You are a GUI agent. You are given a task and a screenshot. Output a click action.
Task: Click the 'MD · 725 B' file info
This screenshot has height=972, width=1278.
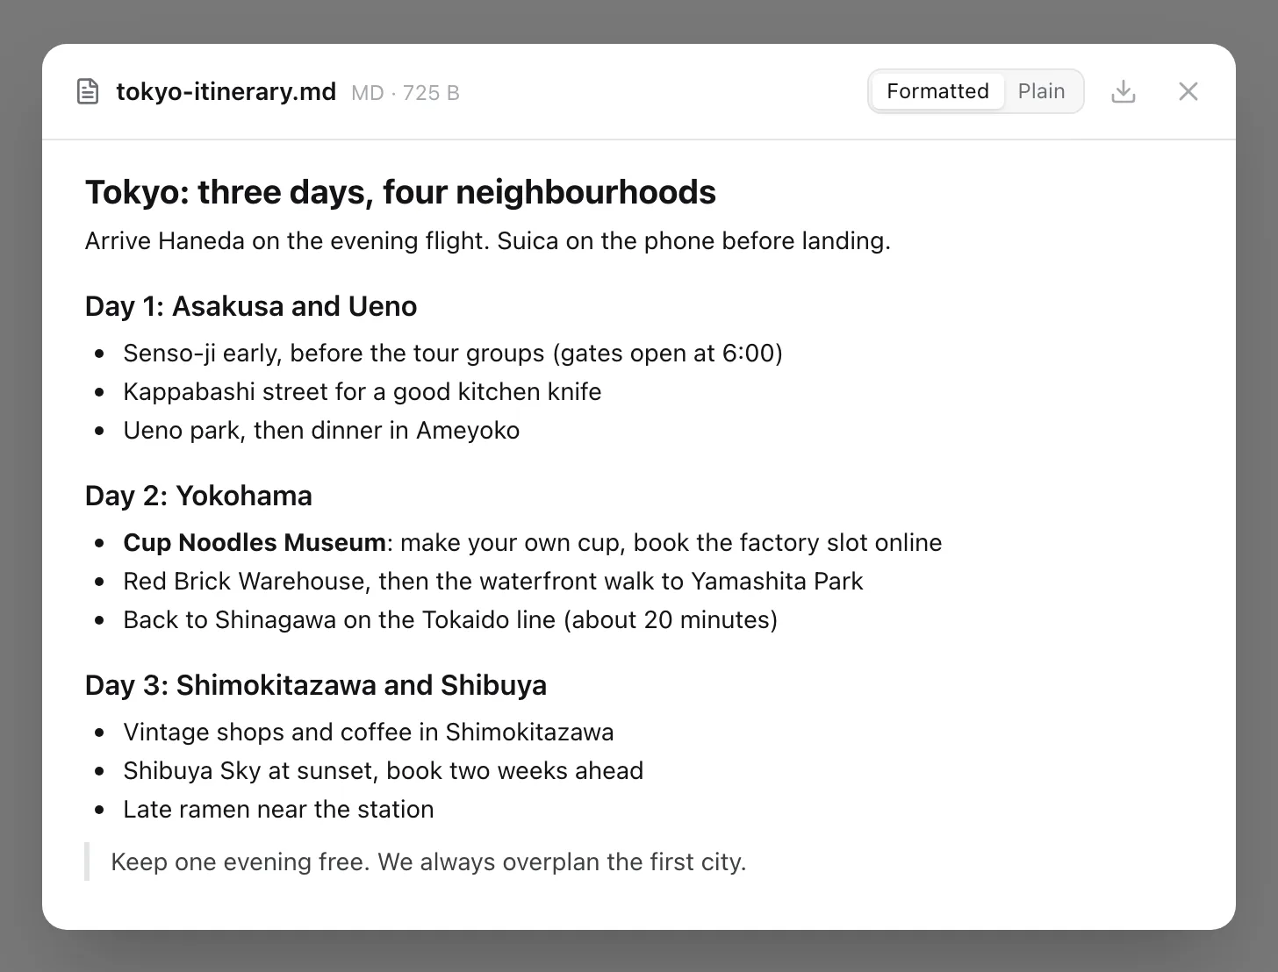[x=406, y=93]
